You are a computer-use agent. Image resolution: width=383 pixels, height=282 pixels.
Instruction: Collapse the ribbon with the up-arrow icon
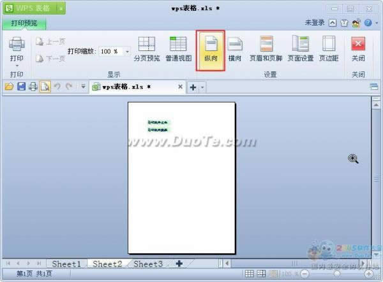coord(333,23)
